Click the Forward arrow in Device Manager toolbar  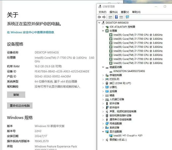pyautogui.click(x=104, y=17)
